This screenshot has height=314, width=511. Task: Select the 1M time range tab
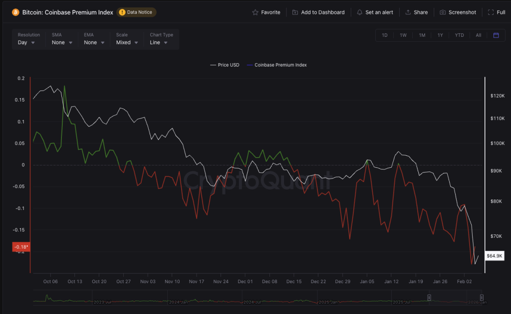coord(422,35)
